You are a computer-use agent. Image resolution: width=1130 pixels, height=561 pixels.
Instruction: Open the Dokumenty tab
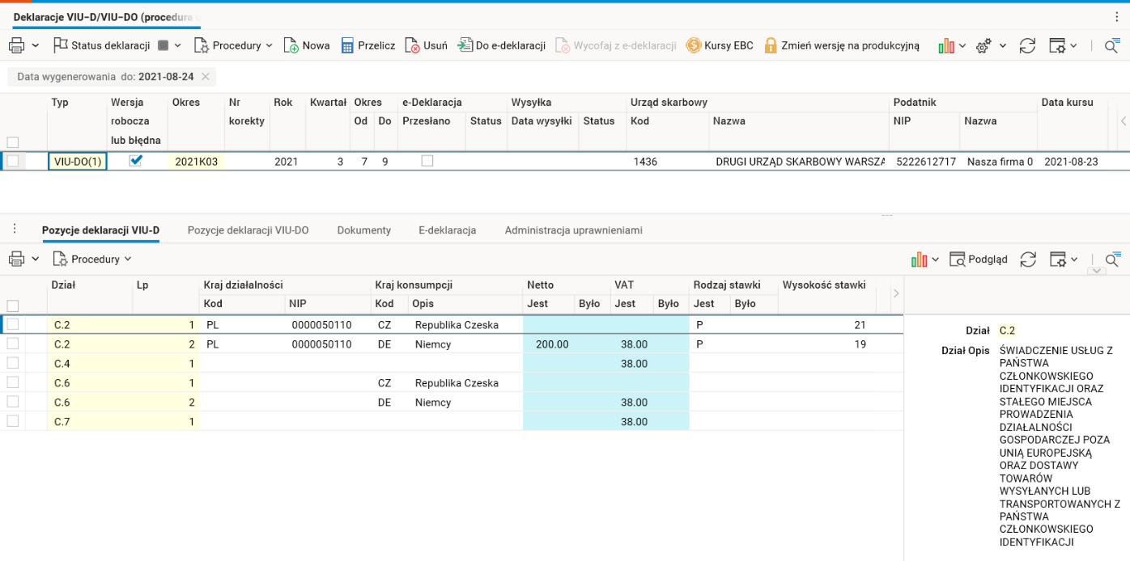pos(363,230)
